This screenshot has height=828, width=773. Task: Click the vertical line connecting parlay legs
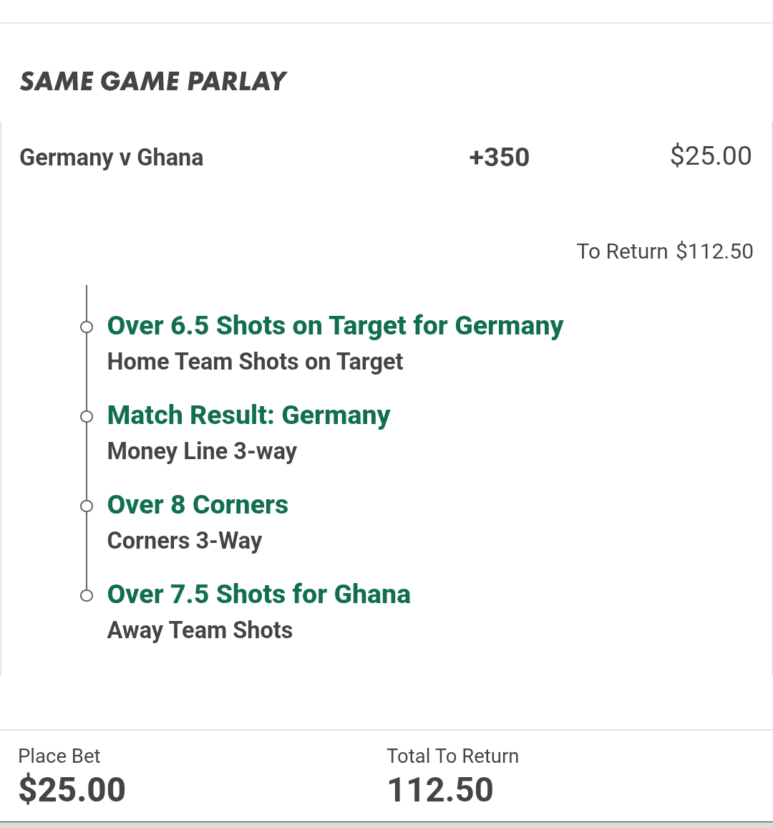[x=87, y=462]
